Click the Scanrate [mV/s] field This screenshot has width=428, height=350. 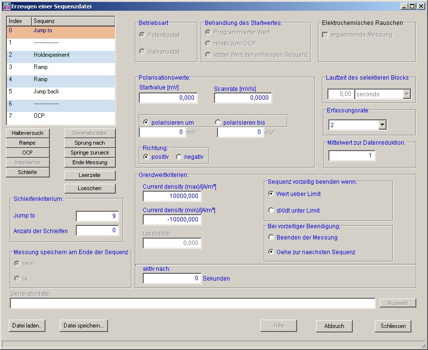pos(243,98)
